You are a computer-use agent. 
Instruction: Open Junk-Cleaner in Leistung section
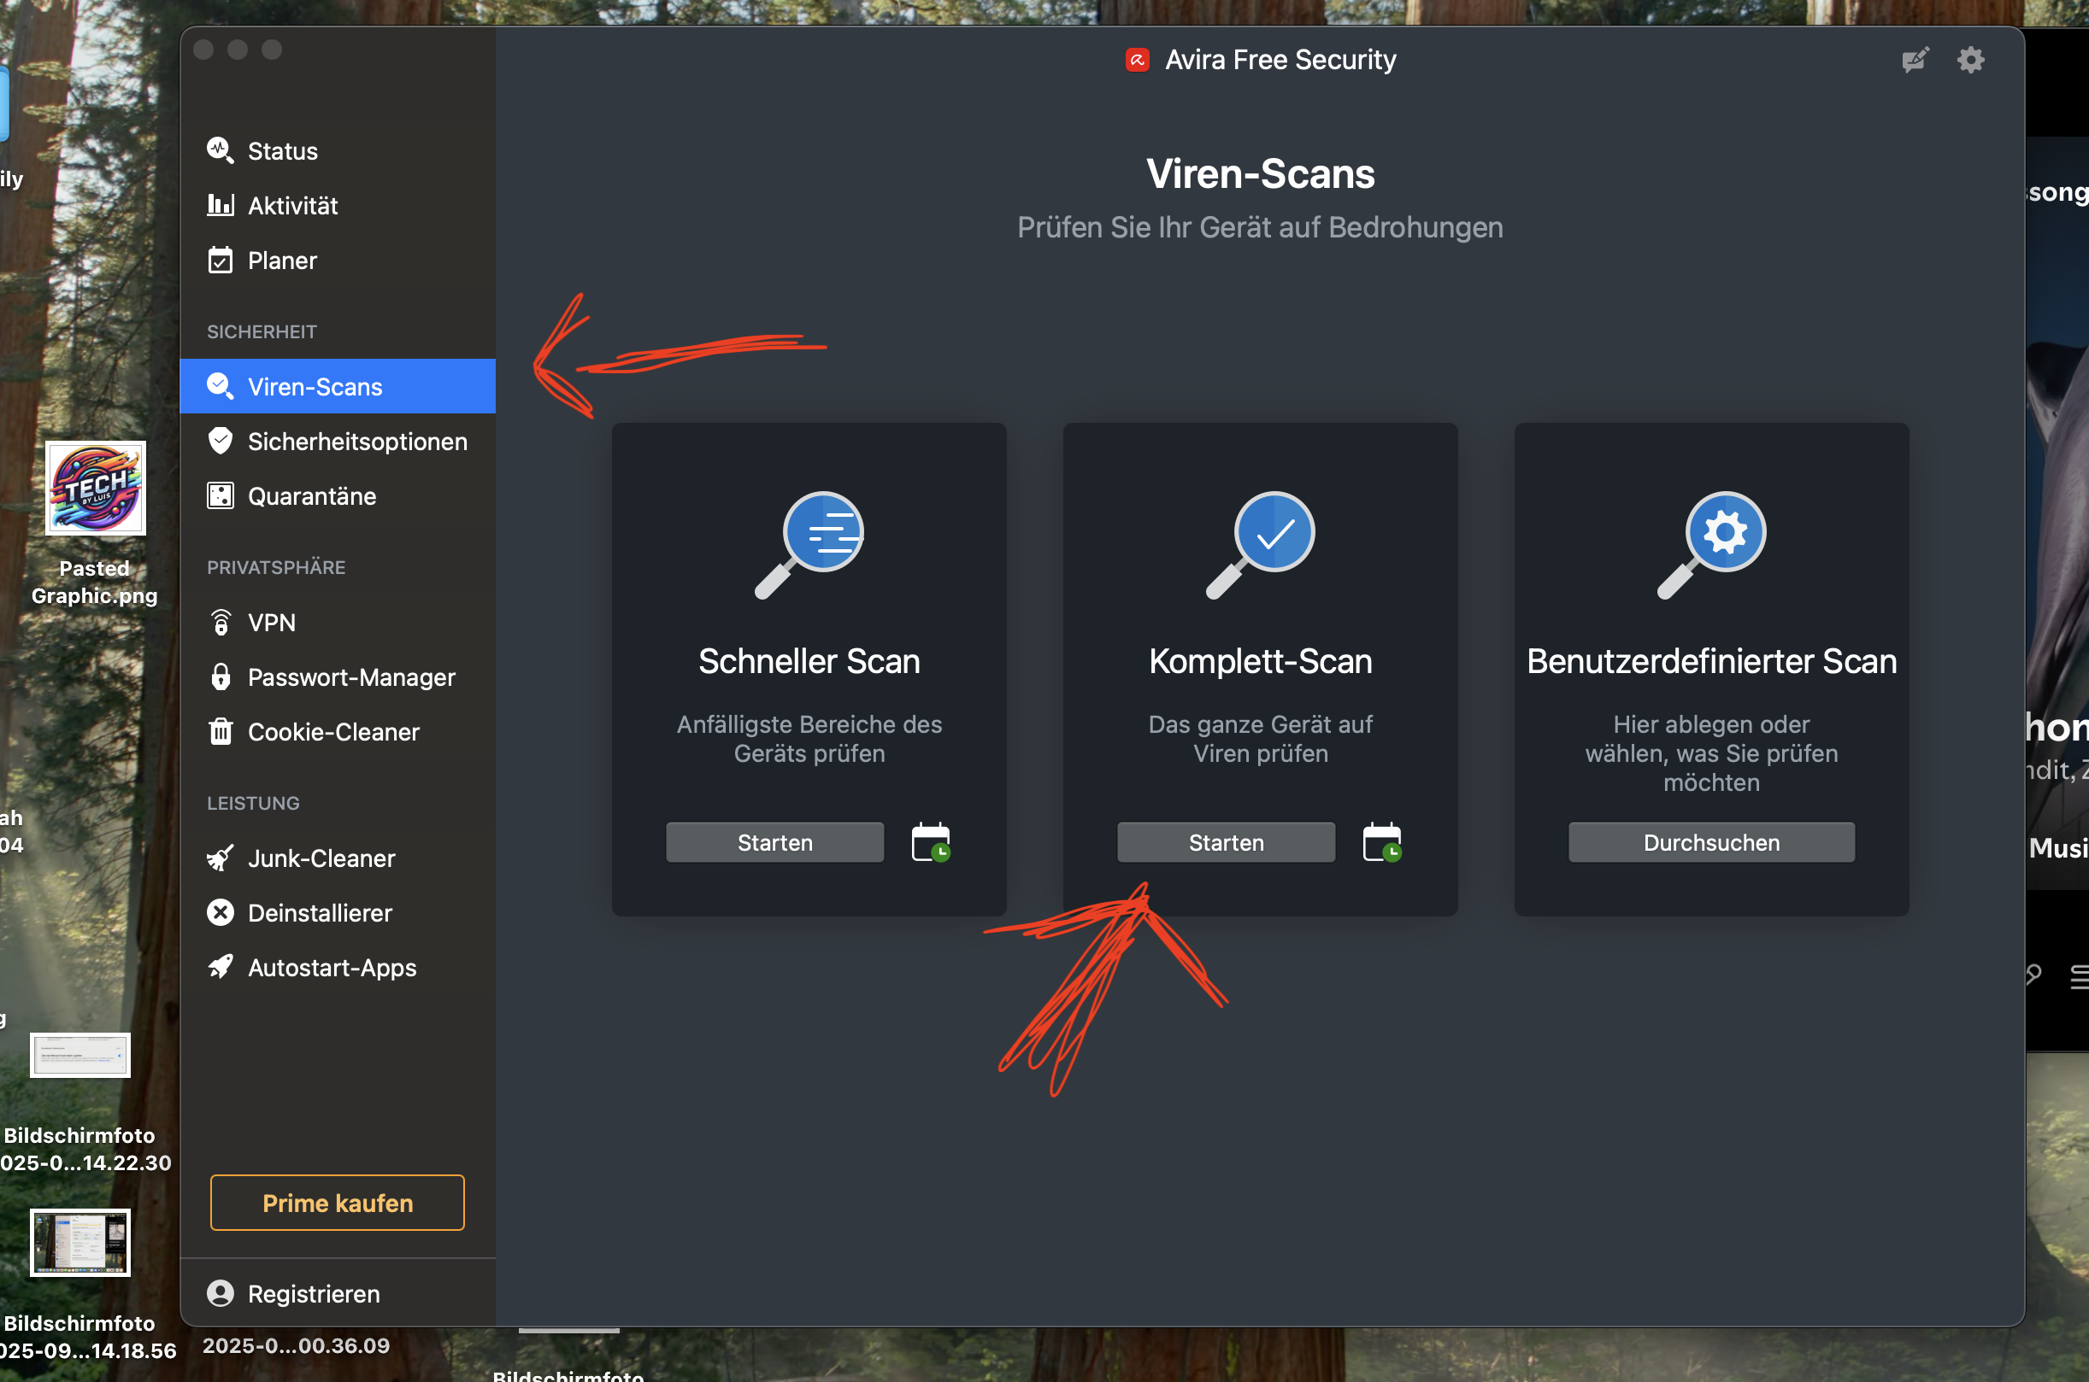pos(321,858)
